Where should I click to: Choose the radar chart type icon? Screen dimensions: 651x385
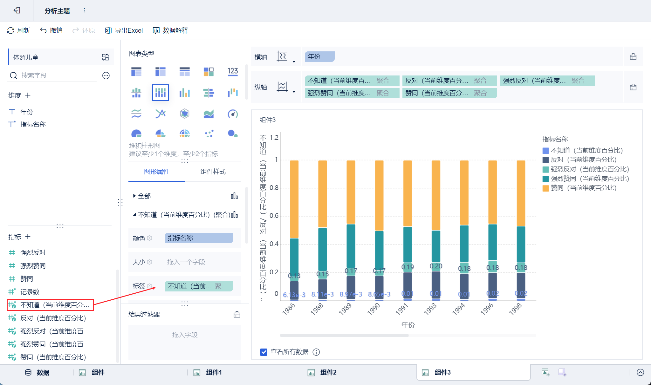(x=184, y=114)
